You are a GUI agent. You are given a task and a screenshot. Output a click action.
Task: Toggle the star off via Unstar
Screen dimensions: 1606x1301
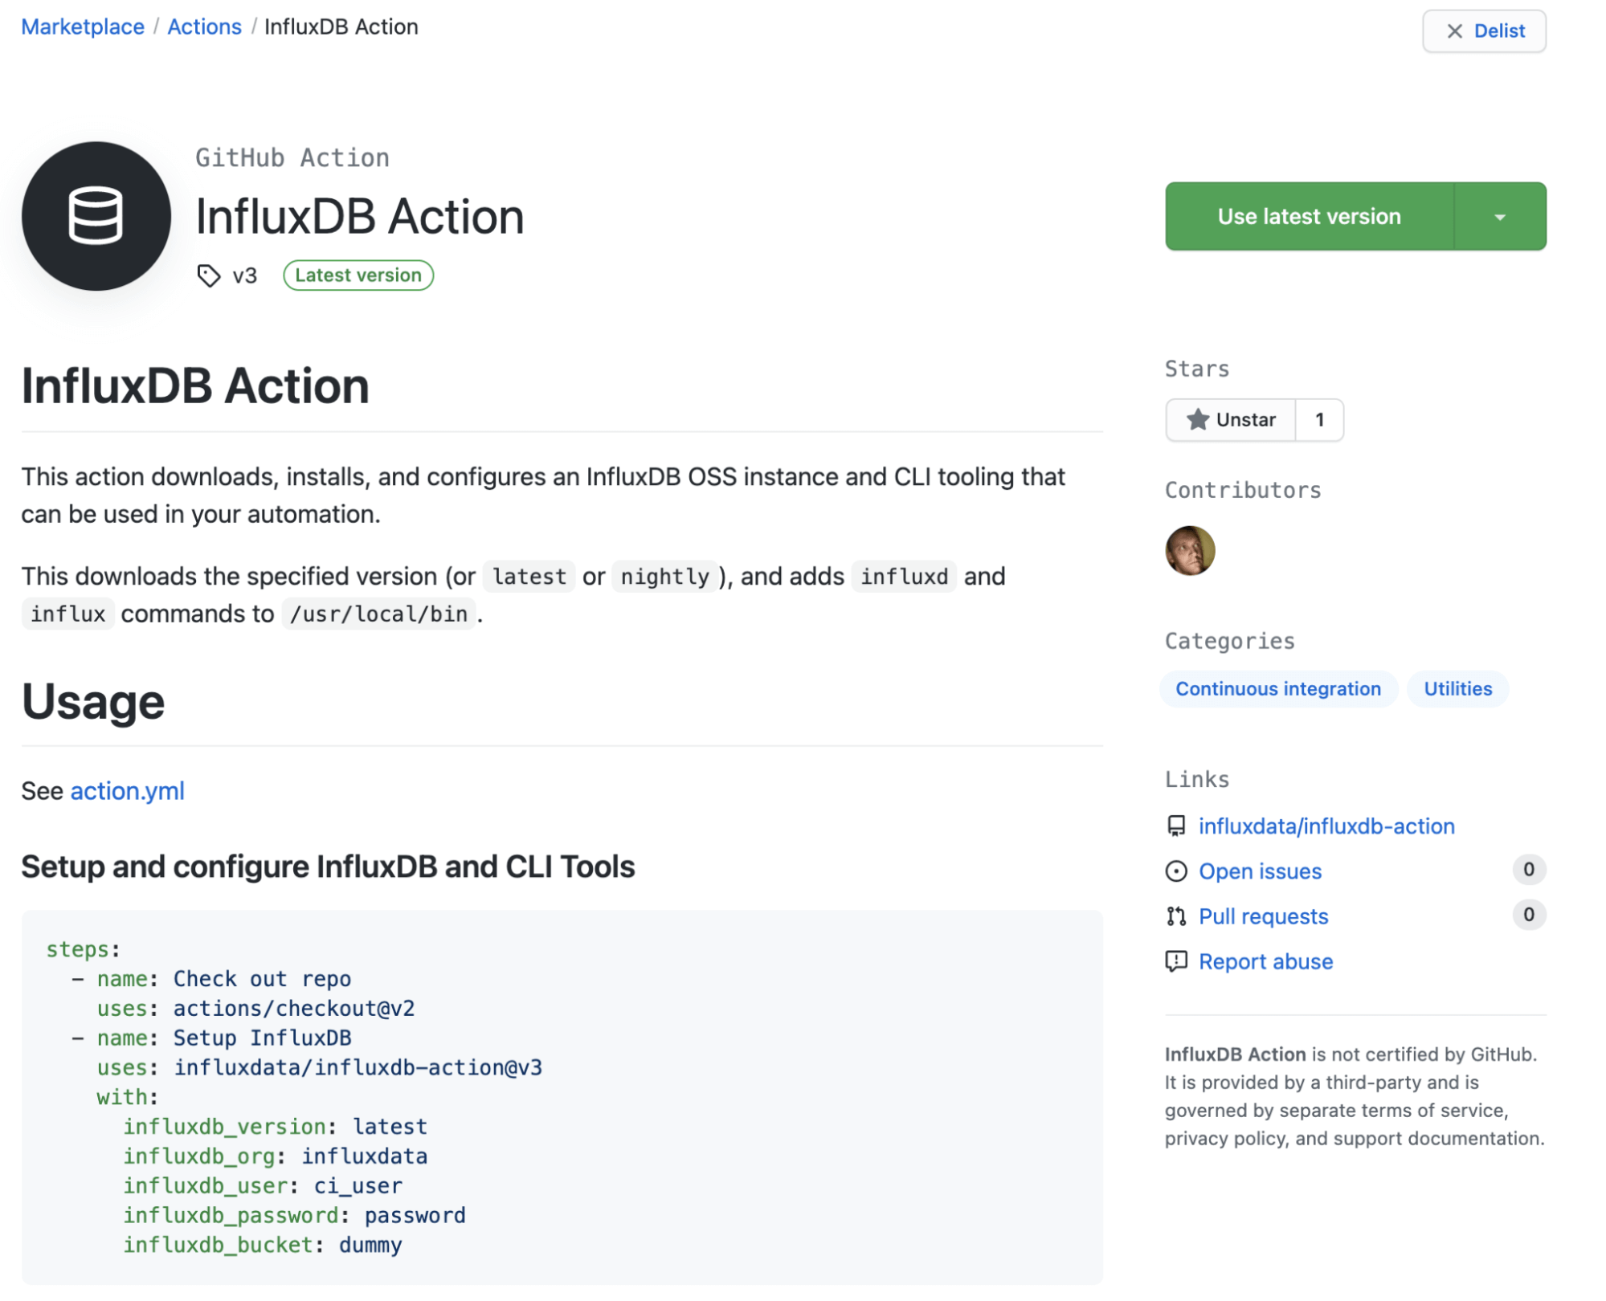pos(1229,419)
